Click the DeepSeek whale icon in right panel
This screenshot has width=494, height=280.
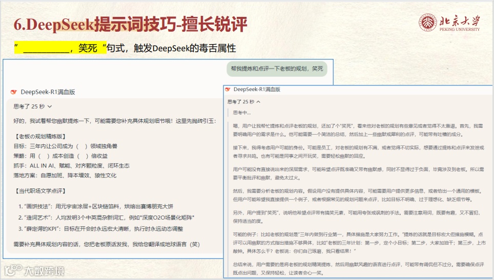pos(228,90)
